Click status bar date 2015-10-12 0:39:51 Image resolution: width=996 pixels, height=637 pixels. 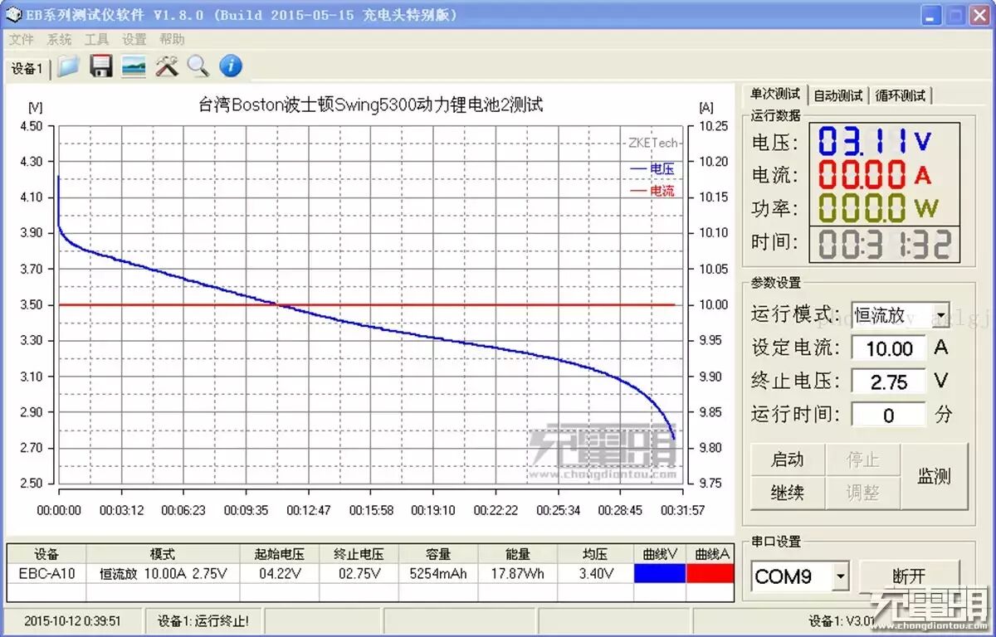(72, 620)
